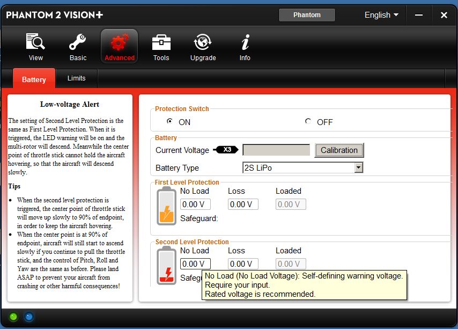The image size is (458, 329).
Task: Click the green status indicator light
Action: coord(13,317)
